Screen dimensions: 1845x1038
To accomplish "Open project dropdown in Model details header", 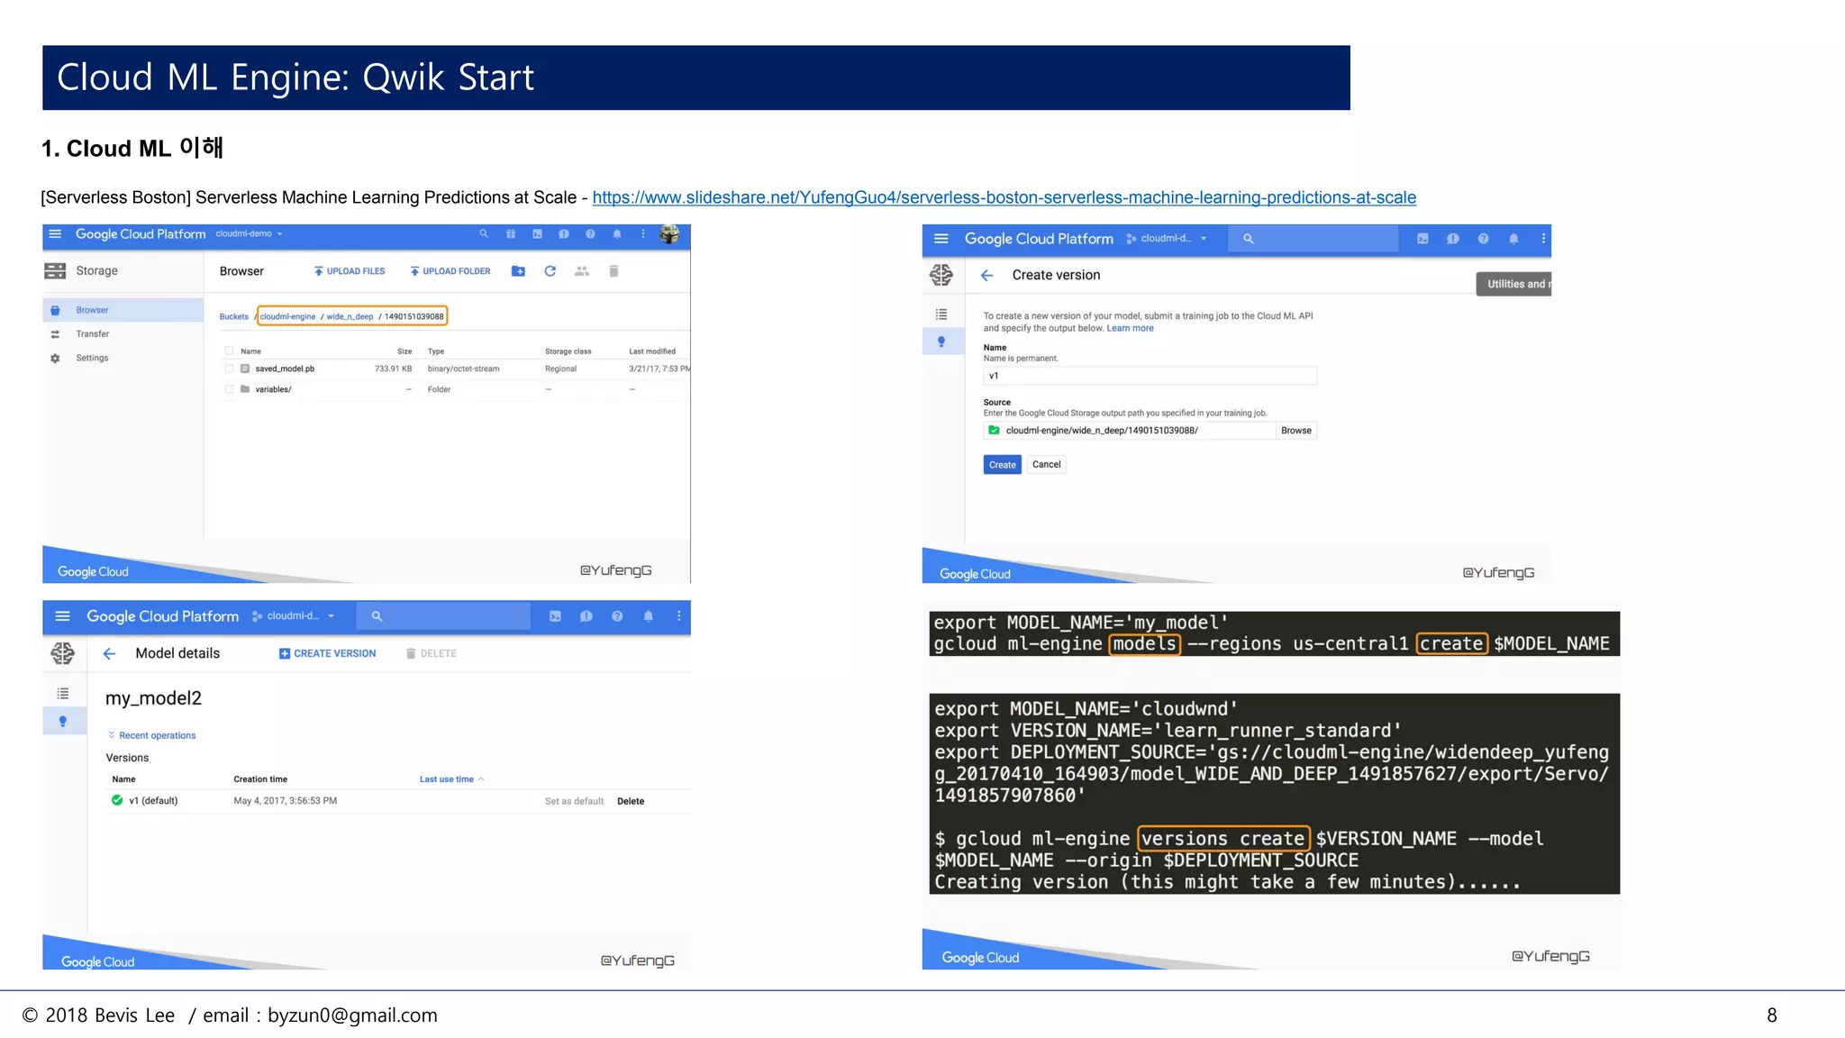I will [294, 616].
